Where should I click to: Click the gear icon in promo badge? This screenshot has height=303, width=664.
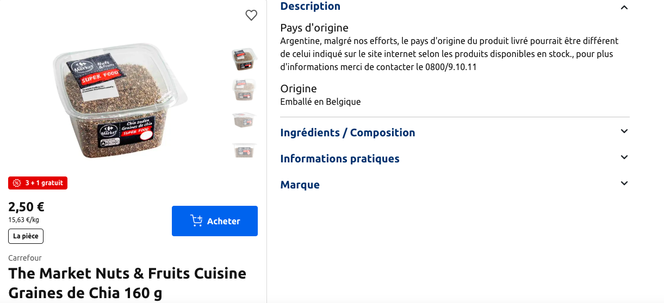(16, 183)
